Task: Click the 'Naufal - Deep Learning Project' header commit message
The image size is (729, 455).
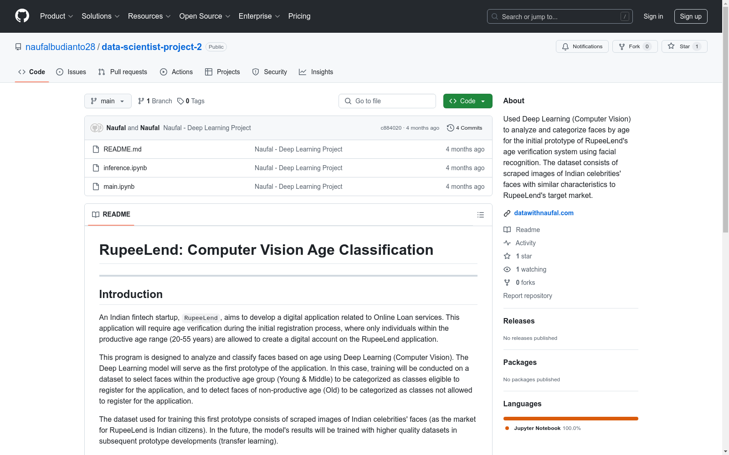Action: (207, 128)
